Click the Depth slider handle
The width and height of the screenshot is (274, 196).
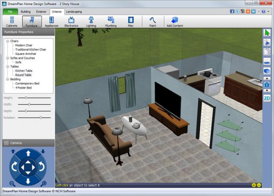point(26,111)
